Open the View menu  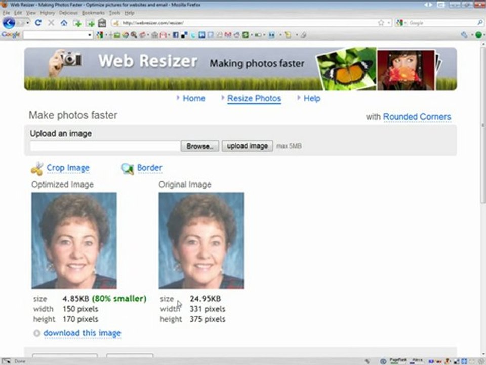[x=31, y=13]
